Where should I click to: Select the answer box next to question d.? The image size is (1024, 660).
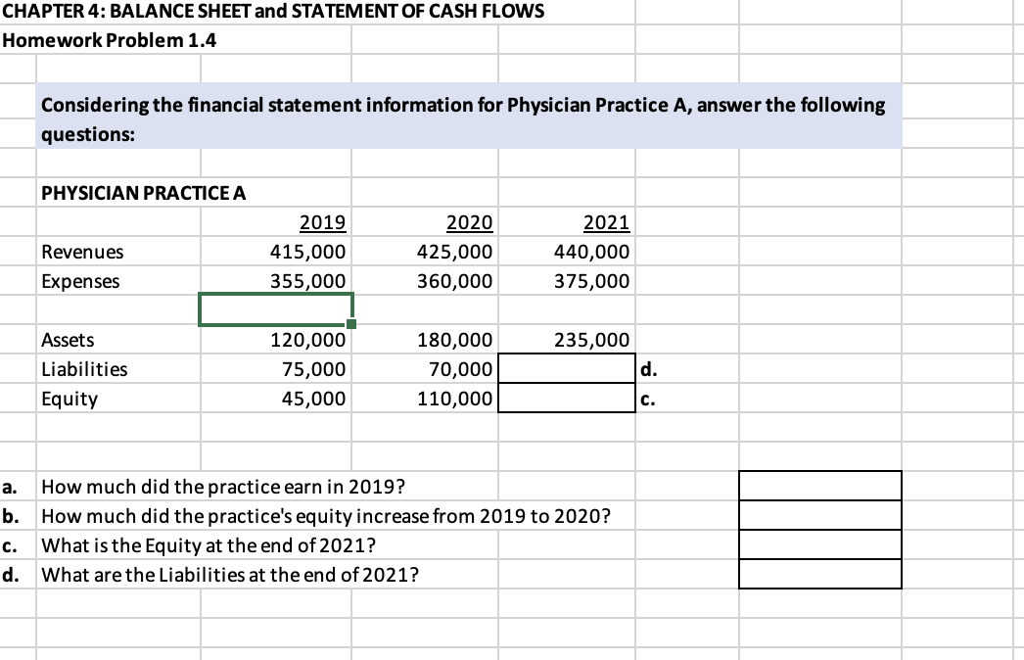click(820, 575)
